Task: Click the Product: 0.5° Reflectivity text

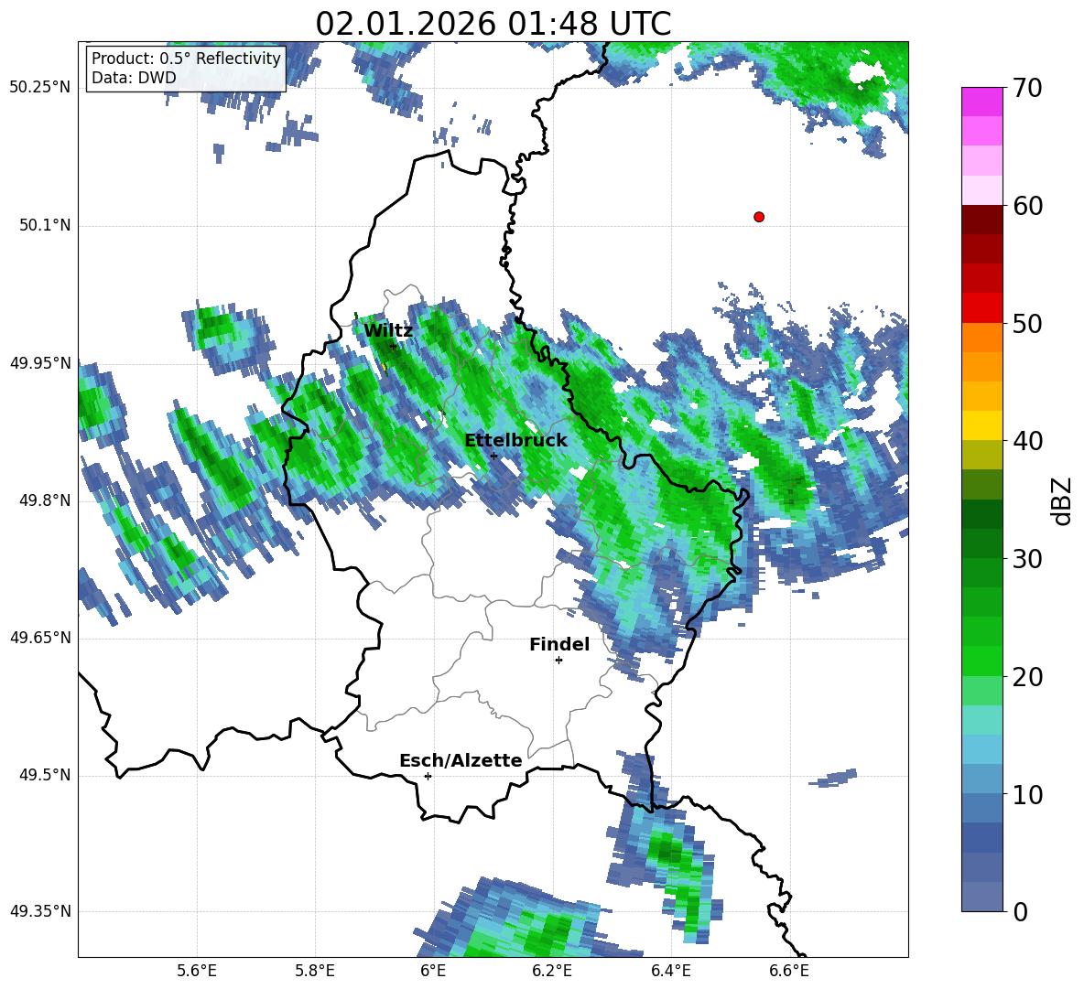Action: [x=186, y=58]
